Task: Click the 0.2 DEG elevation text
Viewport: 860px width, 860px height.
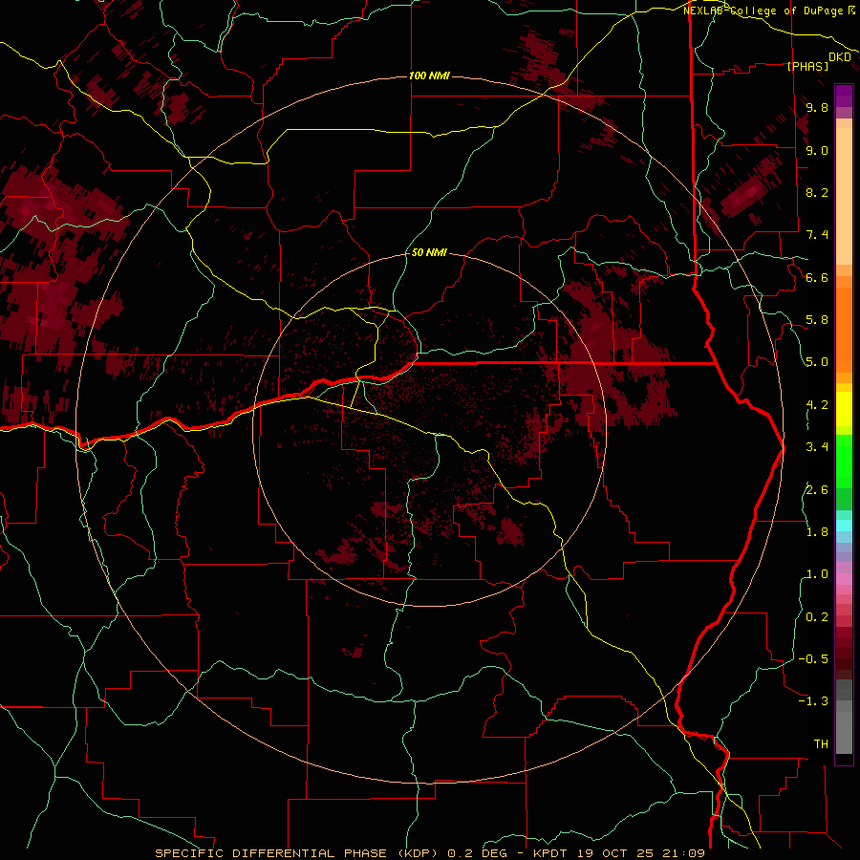Action: click(479, 853)
